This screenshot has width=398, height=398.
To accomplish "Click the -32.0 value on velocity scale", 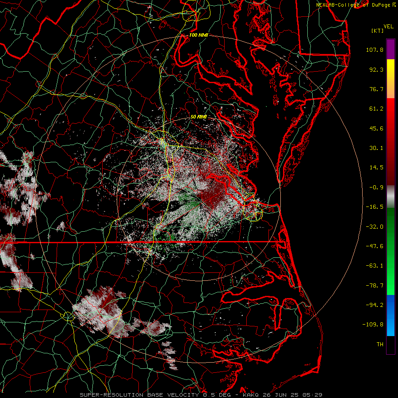I will (375, 227).
